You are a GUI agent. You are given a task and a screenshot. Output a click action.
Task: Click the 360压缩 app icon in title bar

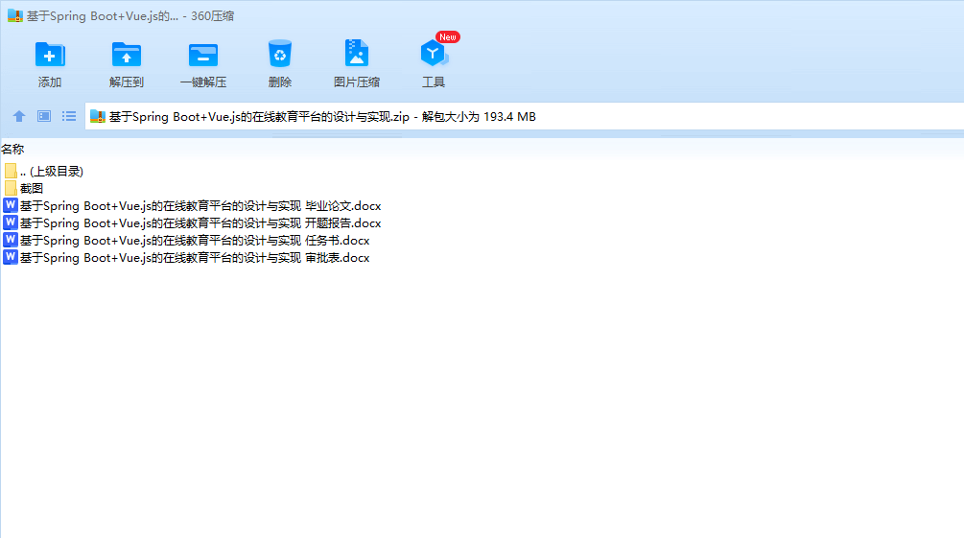click(14, 16)
